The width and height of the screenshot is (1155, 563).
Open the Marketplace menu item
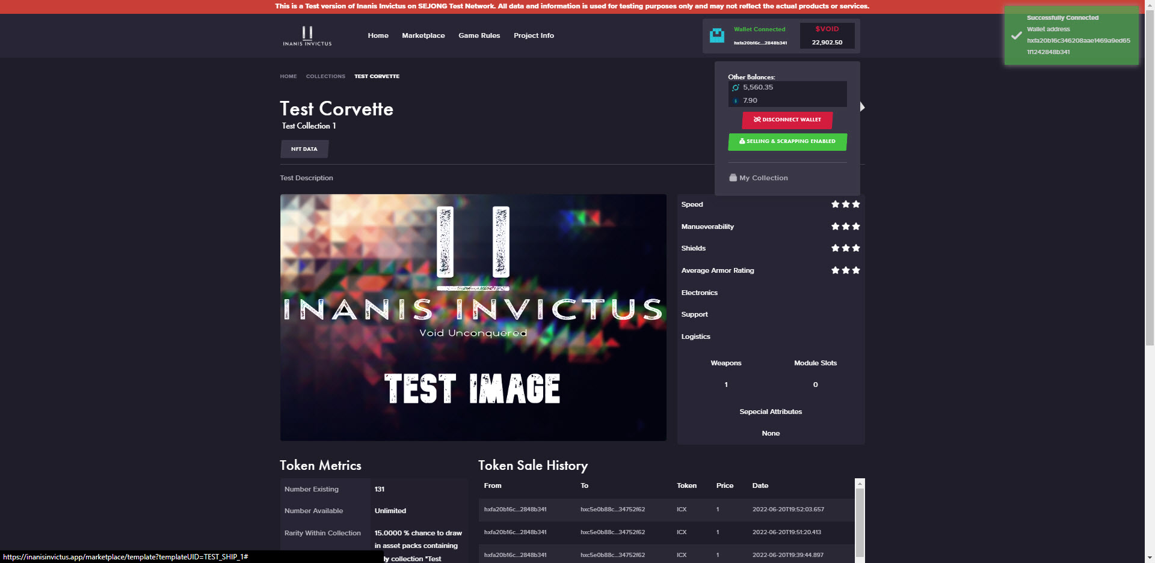click(423, 35)
